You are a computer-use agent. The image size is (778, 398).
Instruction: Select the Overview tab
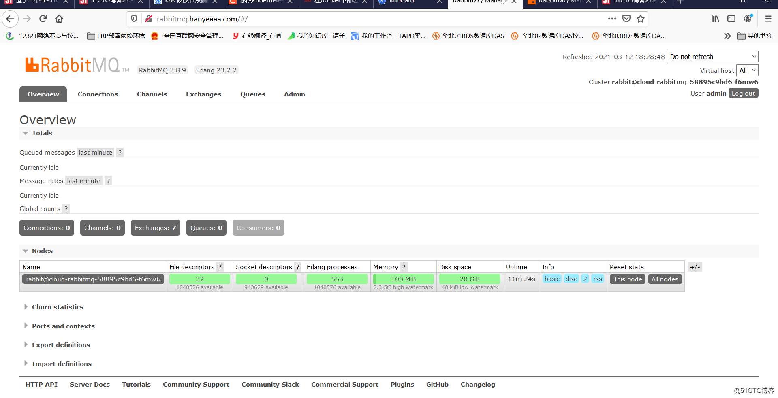click(43, 94)
